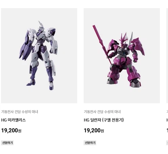Image resolution: width=168 pixels, height=154 pixels.
Task: Select the 기동전사 건담 수성의 마녀 label above HG 딜란자
Action: [102, 112]
